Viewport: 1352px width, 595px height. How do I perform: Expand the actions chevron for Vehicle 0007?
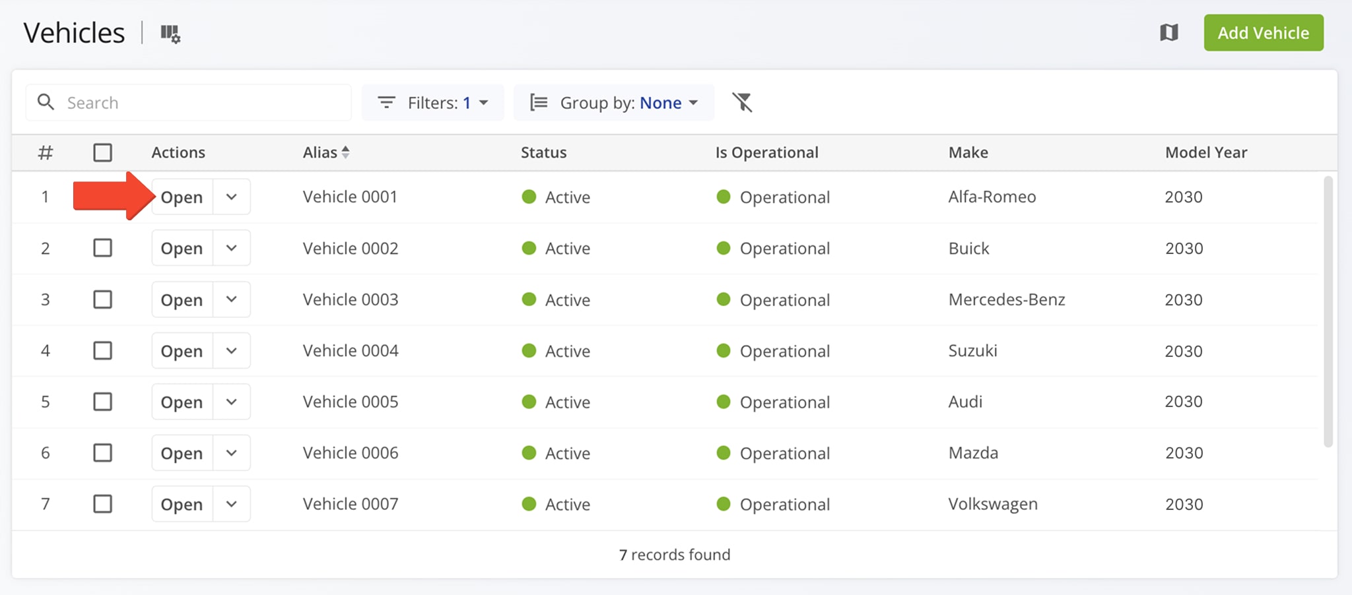coord(232,504)
